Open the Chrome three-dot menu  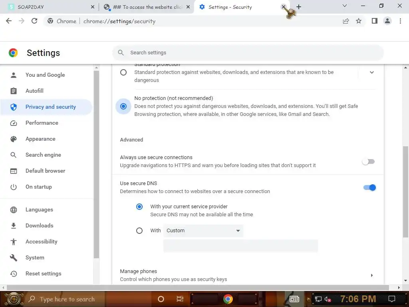tap(400, 21)
